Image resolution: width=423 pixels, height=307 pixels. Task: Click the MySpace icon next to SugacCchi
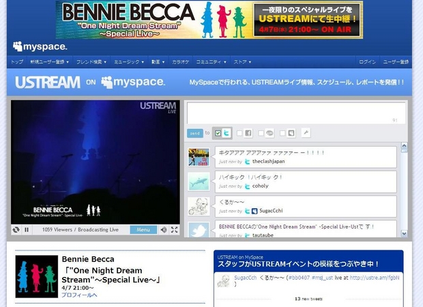pos(254,211)
